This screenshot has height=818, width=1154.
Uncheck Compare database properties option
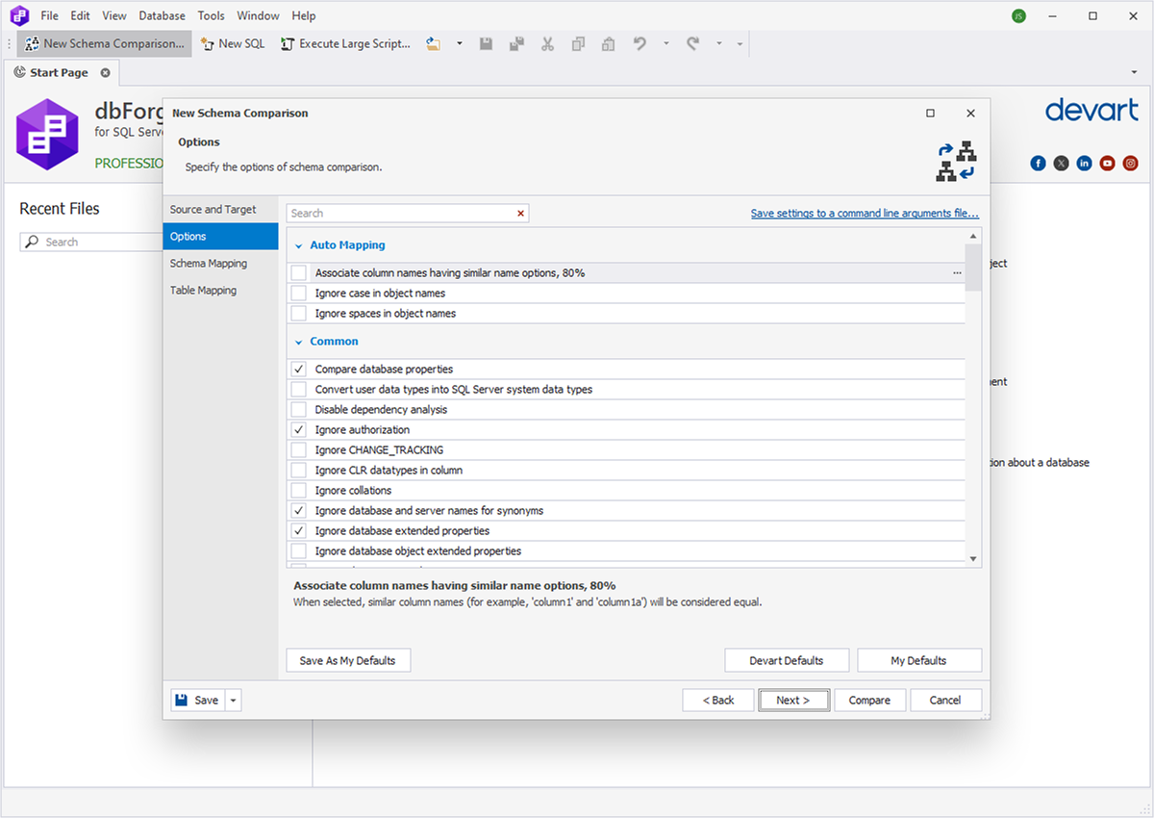point(299,370)
